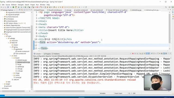Minimize the Package Explorer panel
The image size is (174, 98).
29,10
